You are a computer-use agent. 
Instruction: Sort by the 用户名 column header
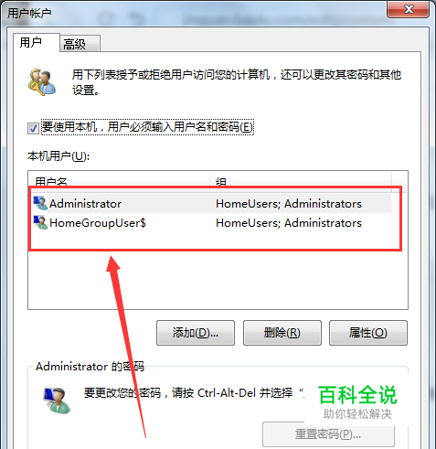click(x=119, y=182)
